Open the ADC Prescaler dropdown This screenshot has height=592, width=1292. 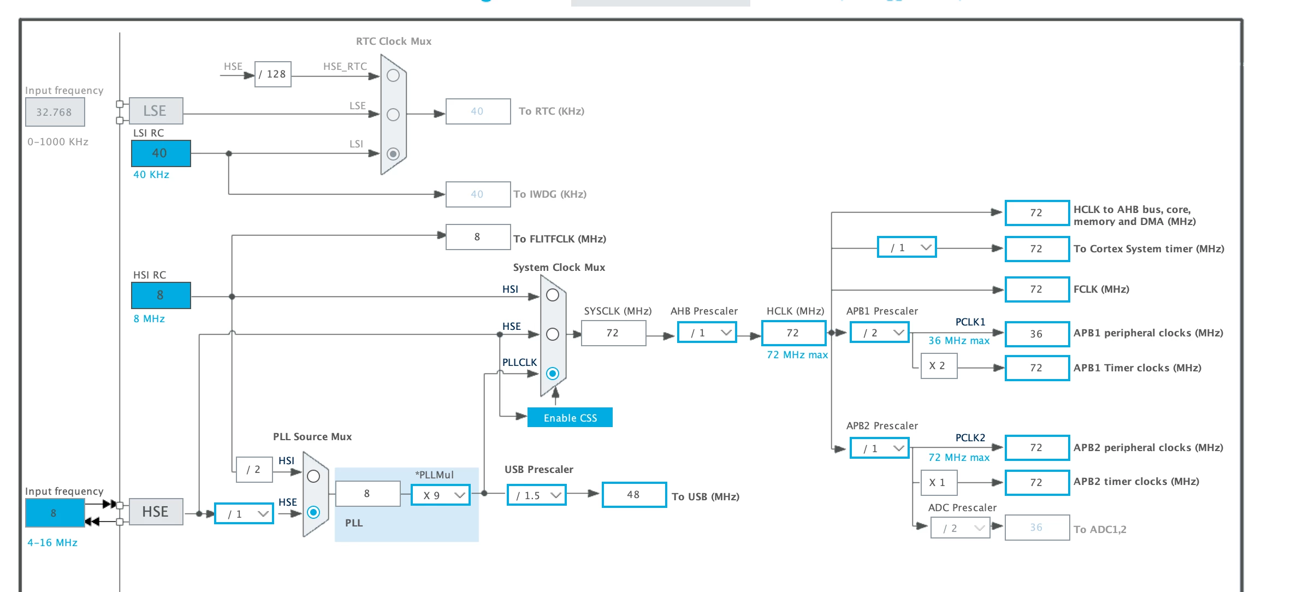click(x=961, y=528)
